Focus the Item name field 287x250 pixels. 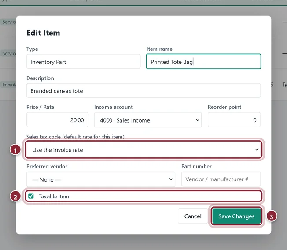203,62
